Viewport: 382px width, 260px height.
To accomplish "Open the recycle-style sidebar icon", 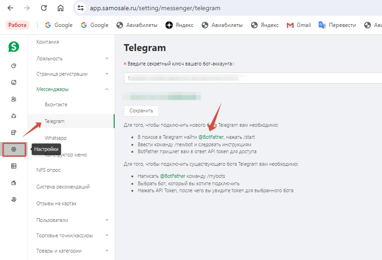I will pyautogui.click(x=14, y=116).
